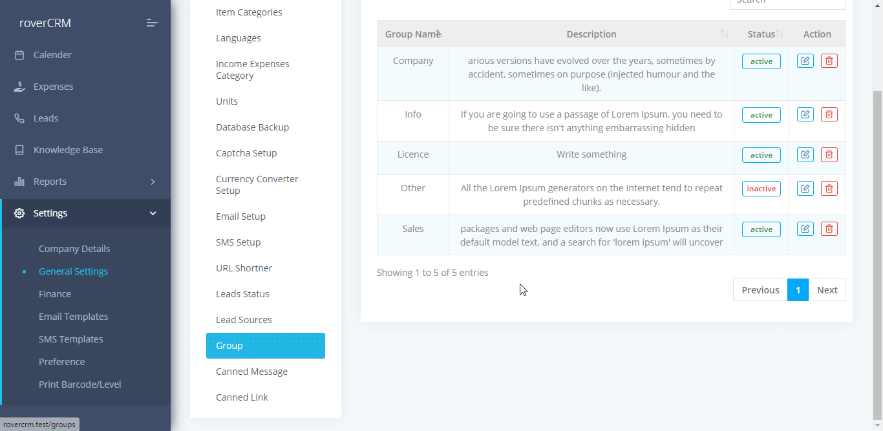Collapse sidebar using the hamburger menu icon
Screen dimensions: 883x431
coord(152,23)
